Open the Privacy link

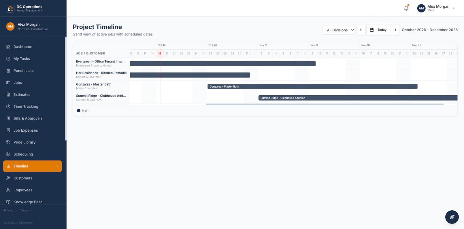tap(9, 210)
